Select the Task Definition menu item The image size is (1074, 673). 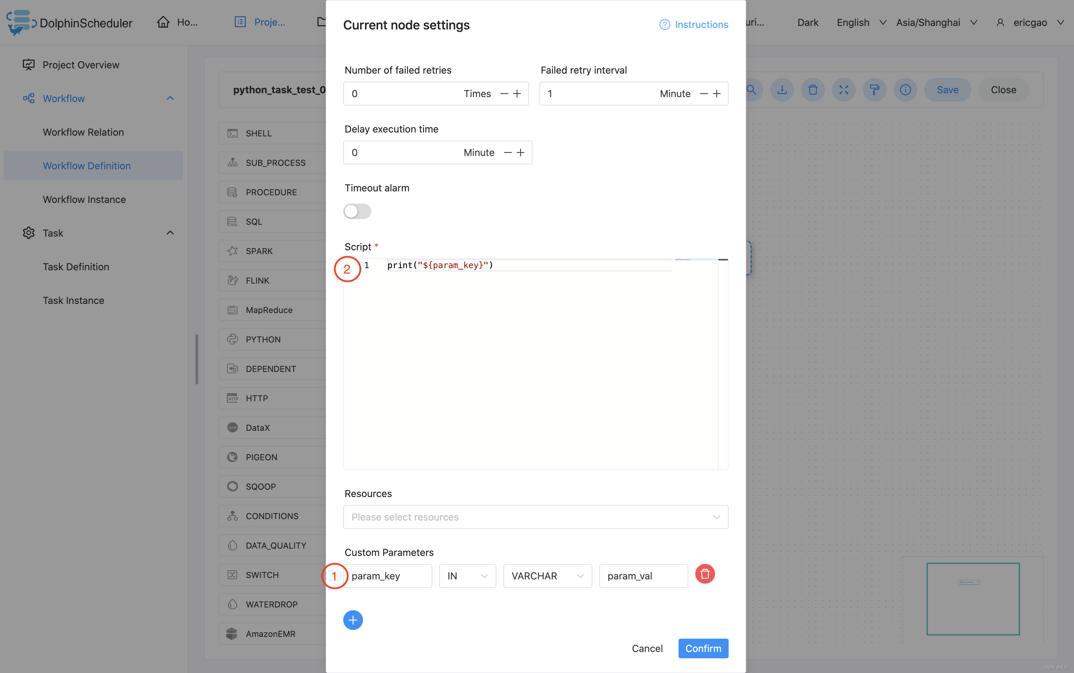76,266
